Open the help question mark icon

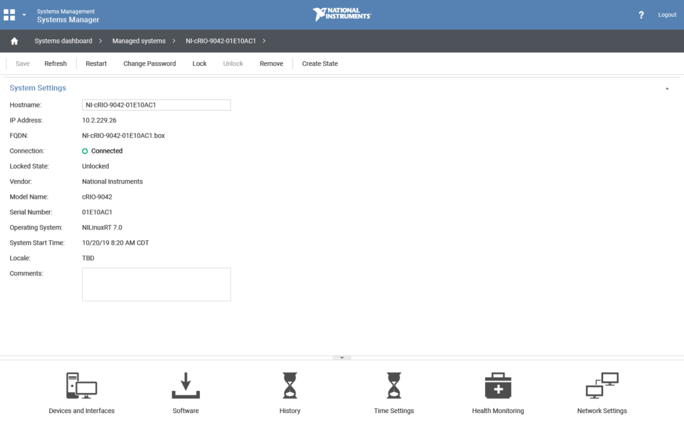click(x=641, y=15)
